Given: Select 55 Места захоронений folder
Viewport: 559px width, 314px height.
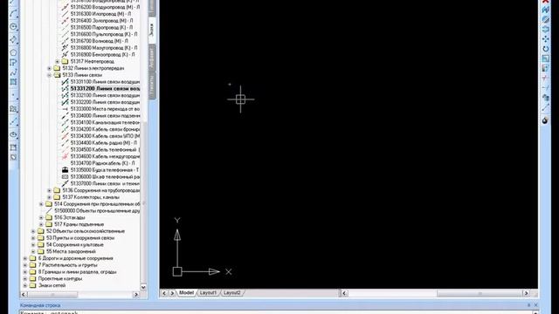Looking at the screenshot, I should (71, 251).
